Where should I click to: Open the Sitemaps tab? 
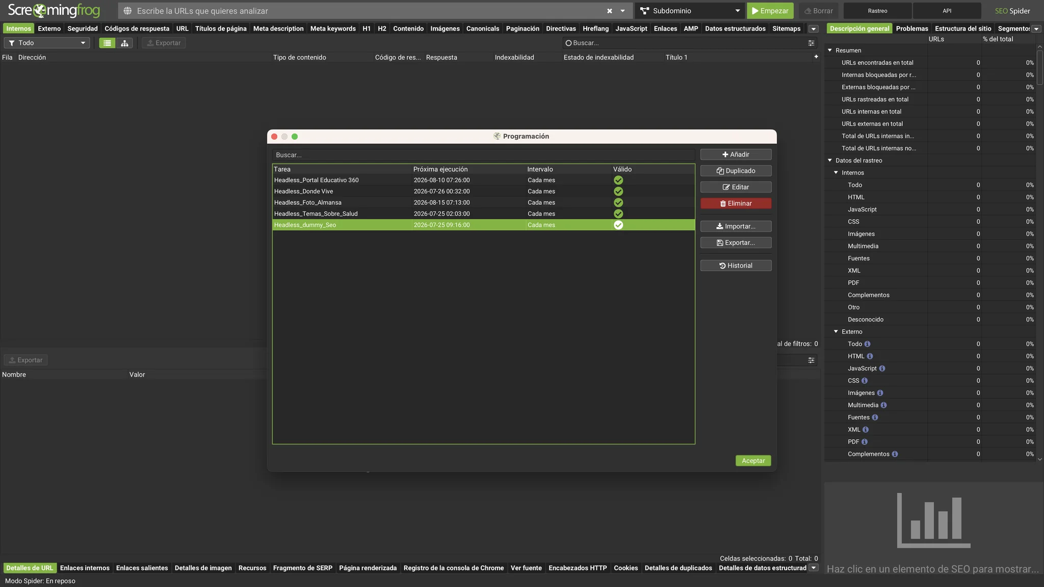[786, 29]
